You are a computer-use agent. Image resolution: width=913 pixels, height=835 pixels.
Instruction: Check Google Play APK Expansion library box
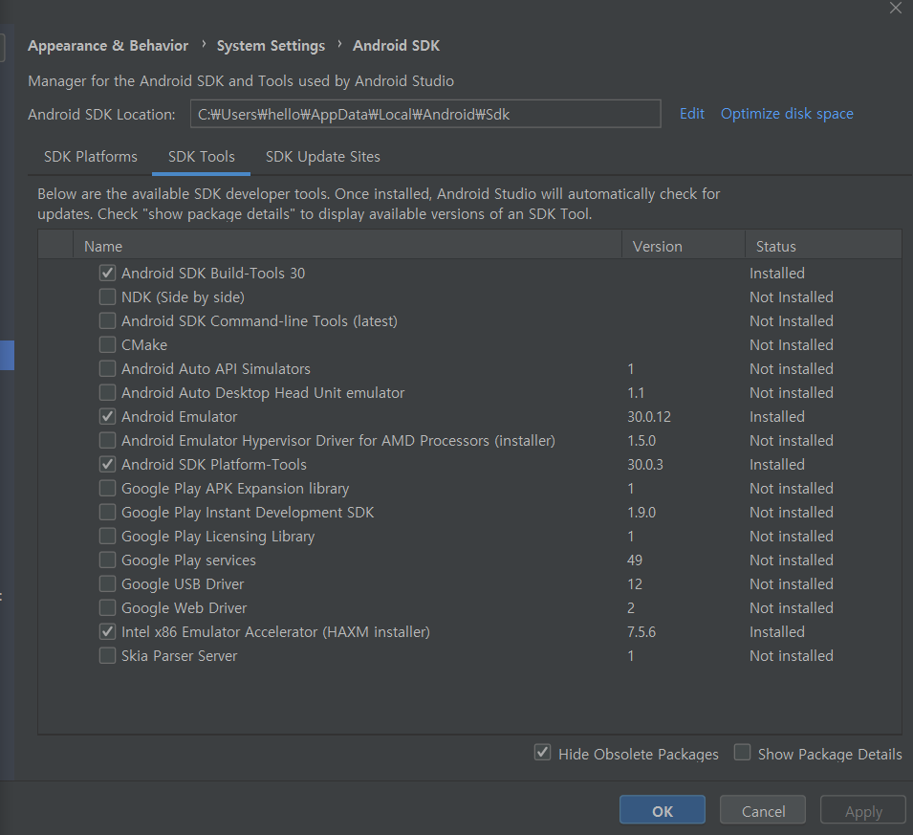(107, 488)
